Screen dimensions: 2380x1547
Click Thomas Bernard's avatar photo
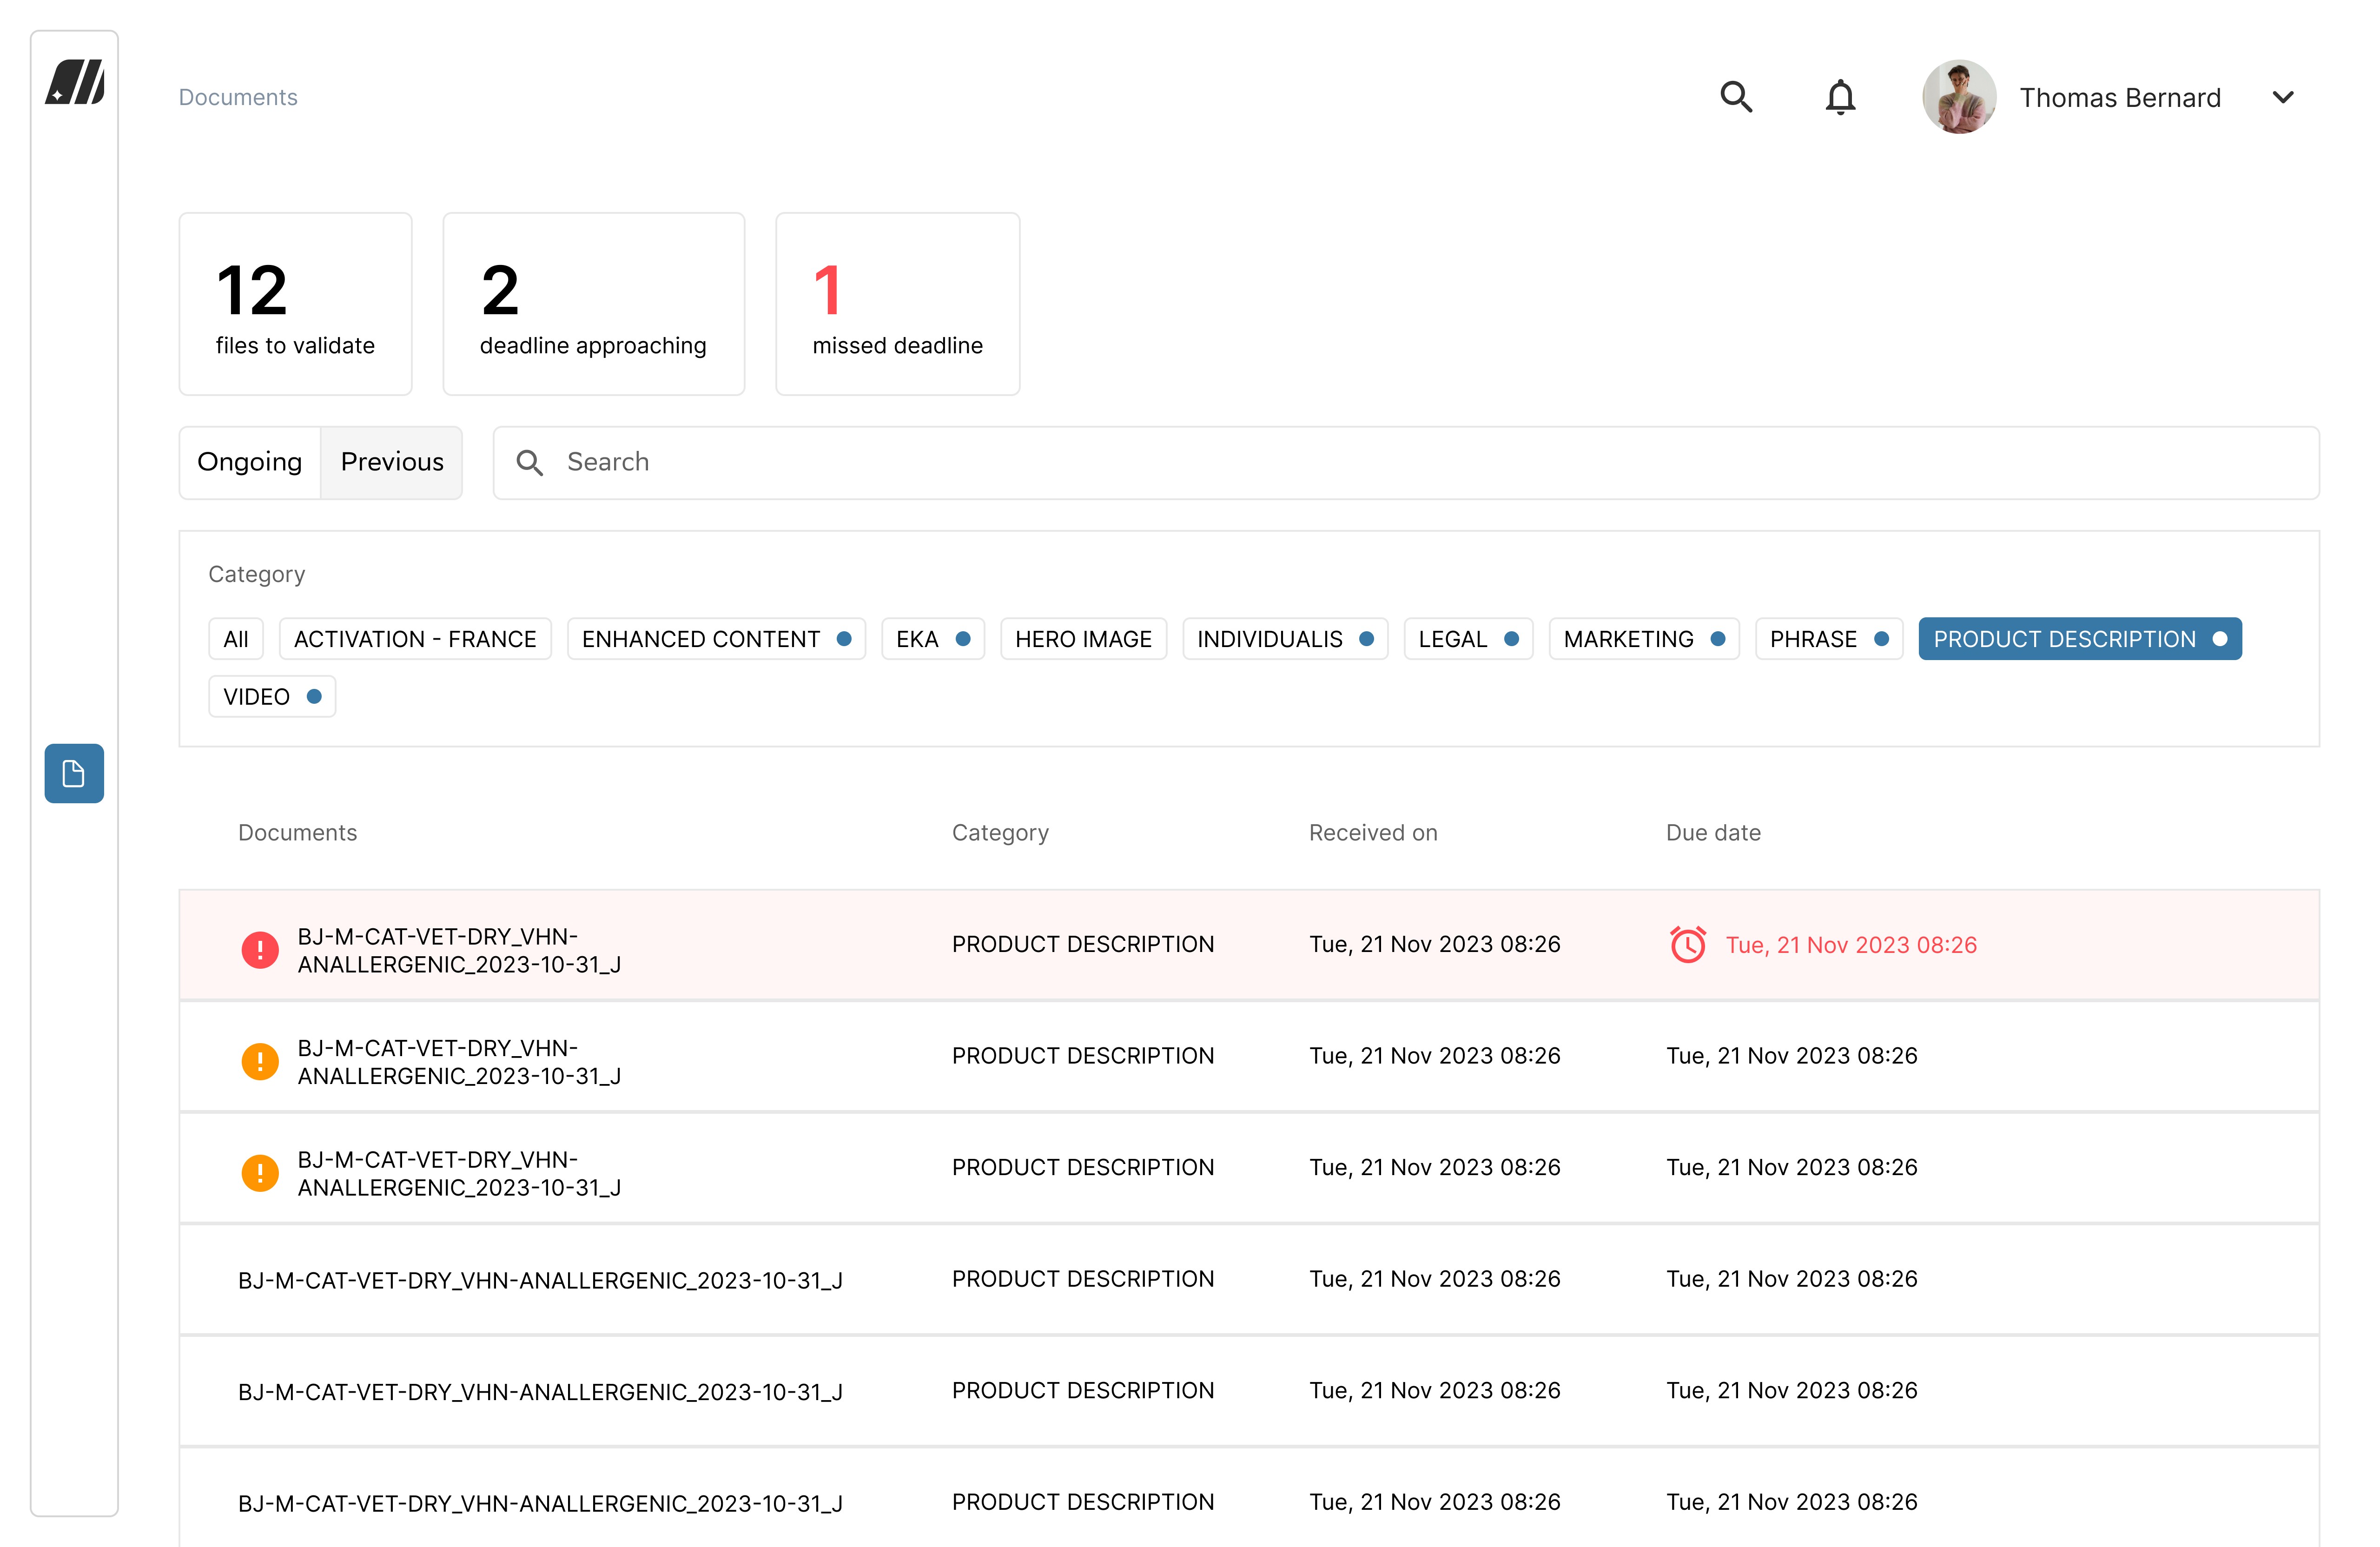pos(1958,97)
